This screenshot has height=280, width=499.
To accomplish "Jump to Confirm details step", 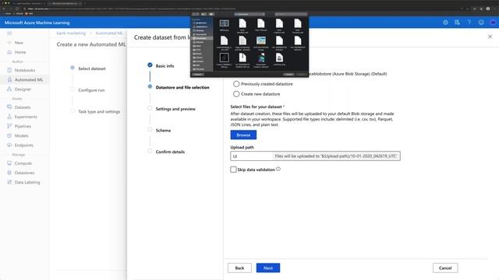I will tap(170, 152).
